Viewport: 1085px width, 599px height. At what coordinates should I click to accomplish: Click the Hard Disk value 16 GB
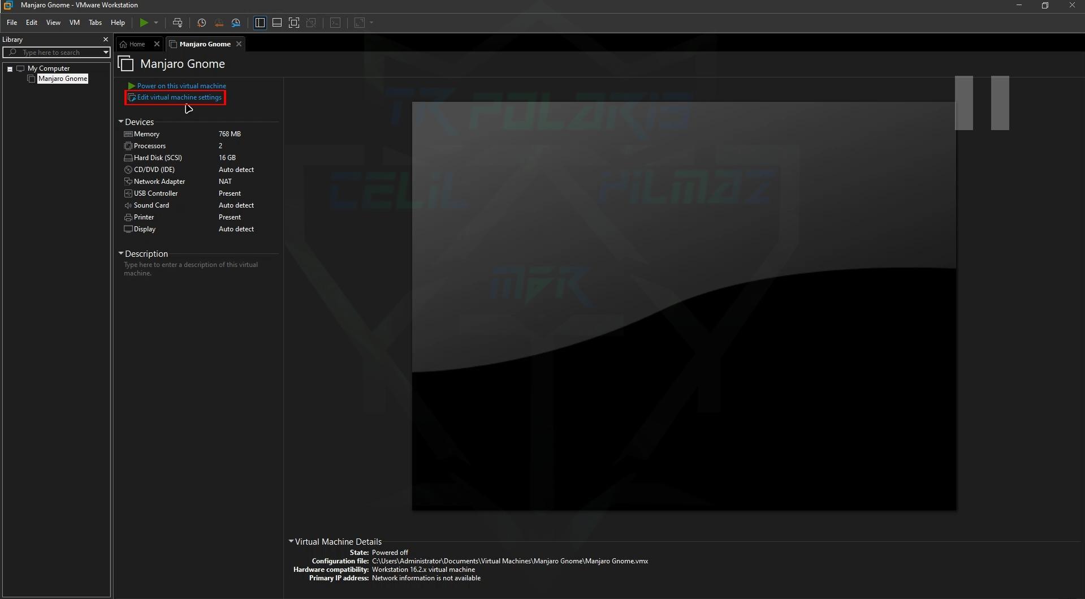pos(227,158)
